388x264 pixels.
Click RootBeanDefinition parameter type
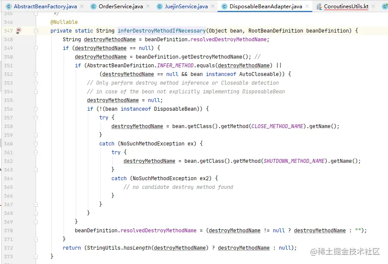276,31
